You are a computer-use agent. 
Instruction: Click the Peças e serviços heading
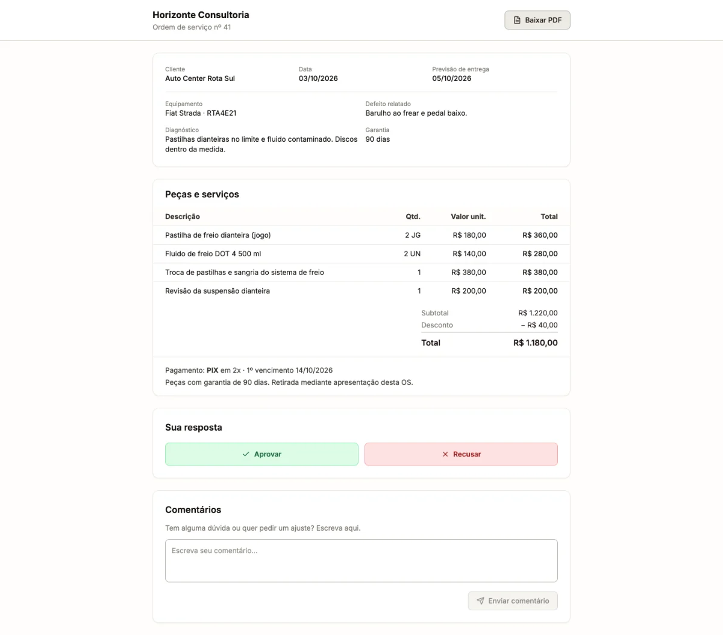(202, 194)
